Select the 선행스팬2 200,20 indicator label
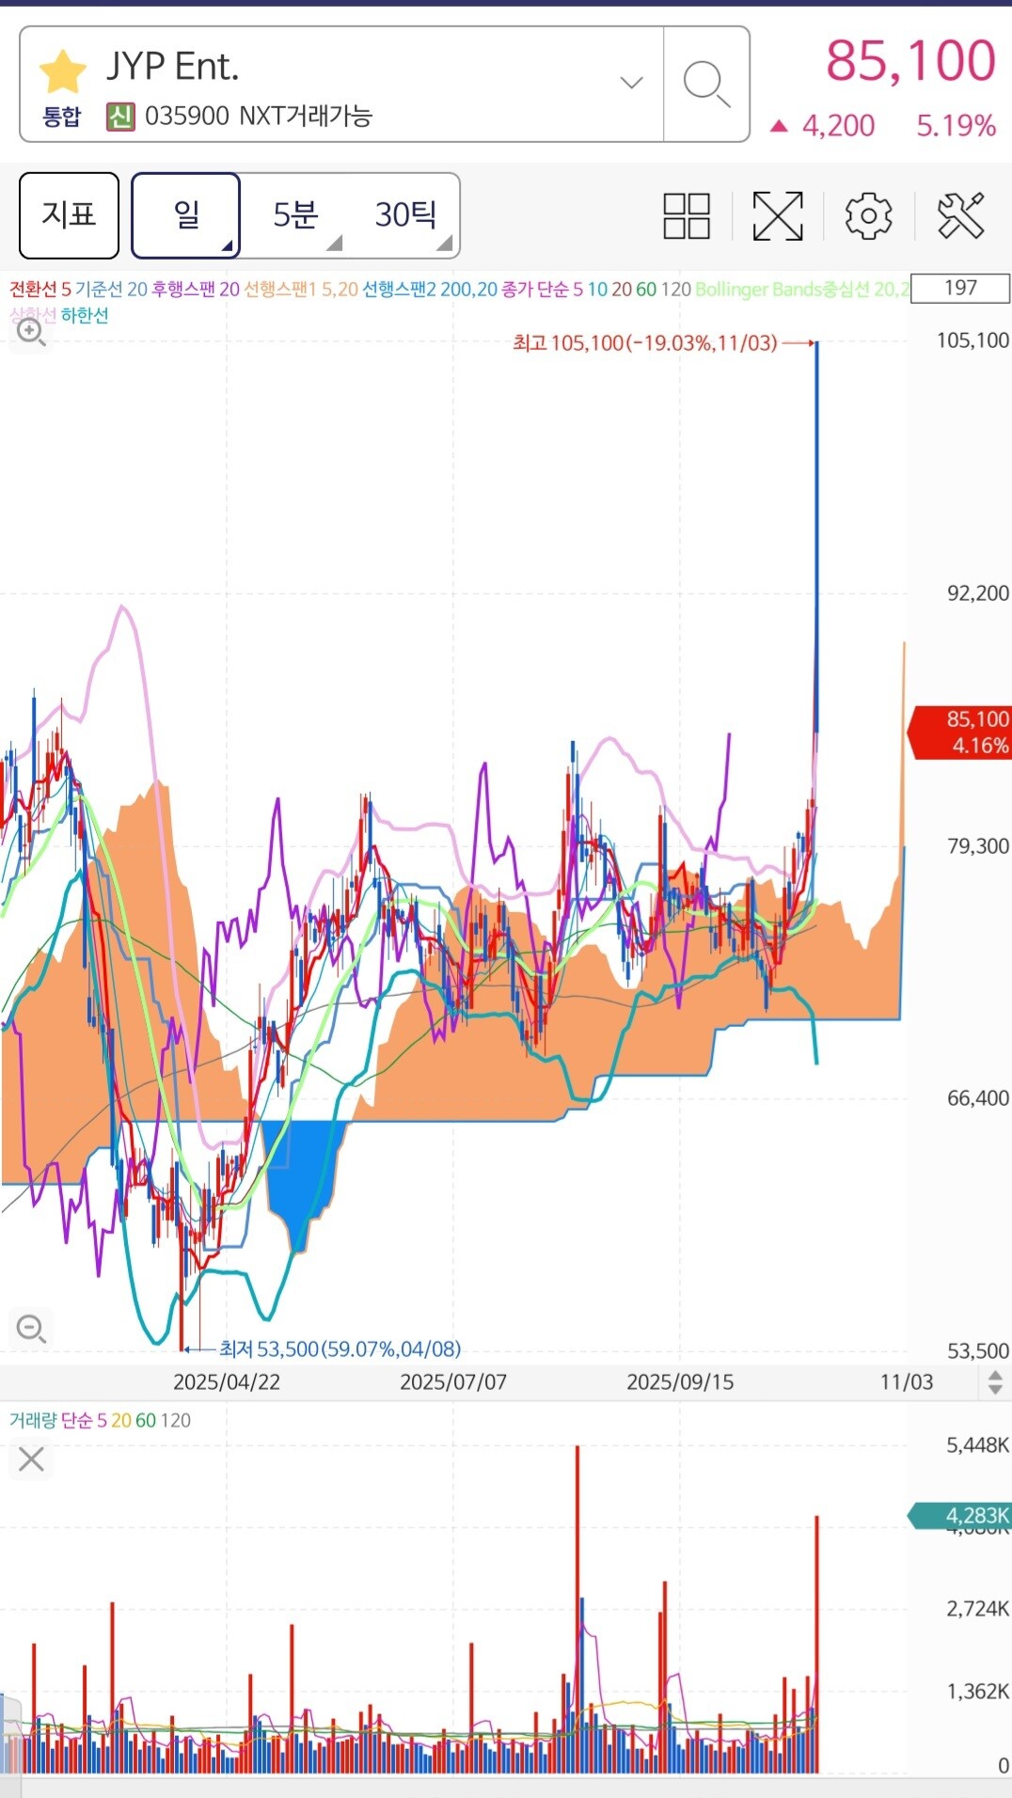 [x=430, y=289]
